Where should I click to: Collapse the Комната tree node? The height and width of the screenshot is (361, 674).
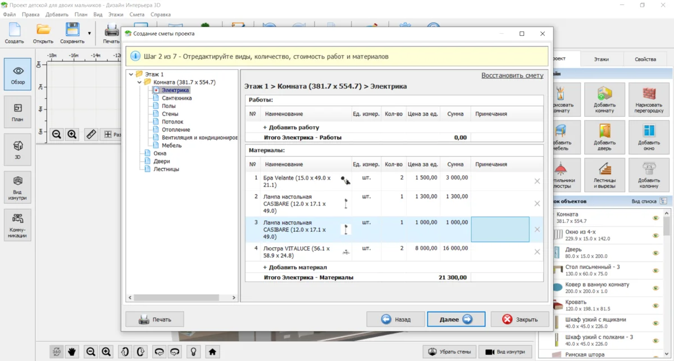point(139,82)
